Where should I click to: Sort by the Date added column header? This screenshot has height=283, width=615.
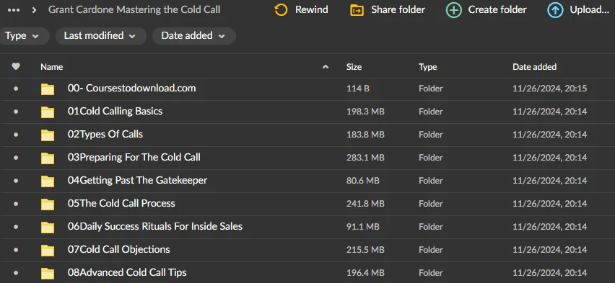(534, 67)
